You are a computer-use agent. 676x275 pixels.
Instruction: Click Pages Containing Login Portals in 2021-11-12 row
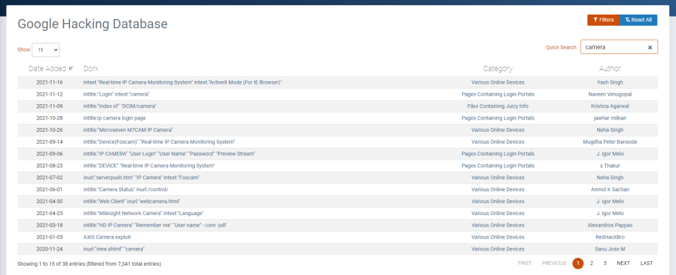(498, 94)
